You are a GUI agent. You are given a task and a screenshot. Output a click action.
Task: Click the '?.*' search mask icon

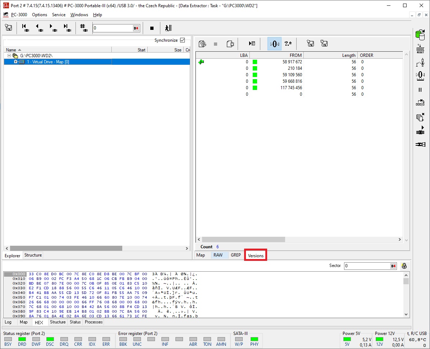point(288,44)
